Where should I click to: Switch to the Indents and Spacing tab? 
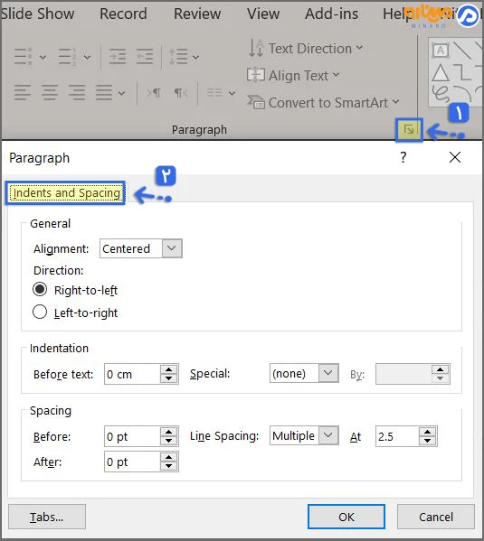[65, 193]
